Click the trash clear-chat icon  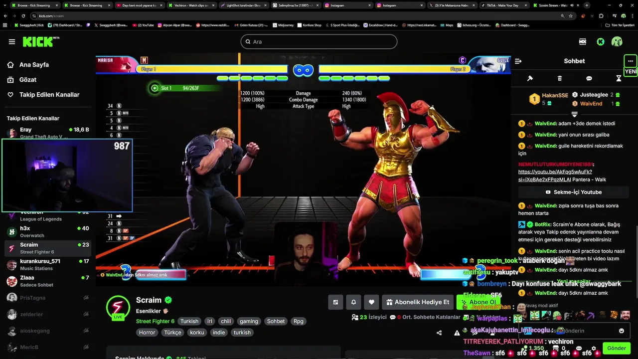tap(559, 78)
